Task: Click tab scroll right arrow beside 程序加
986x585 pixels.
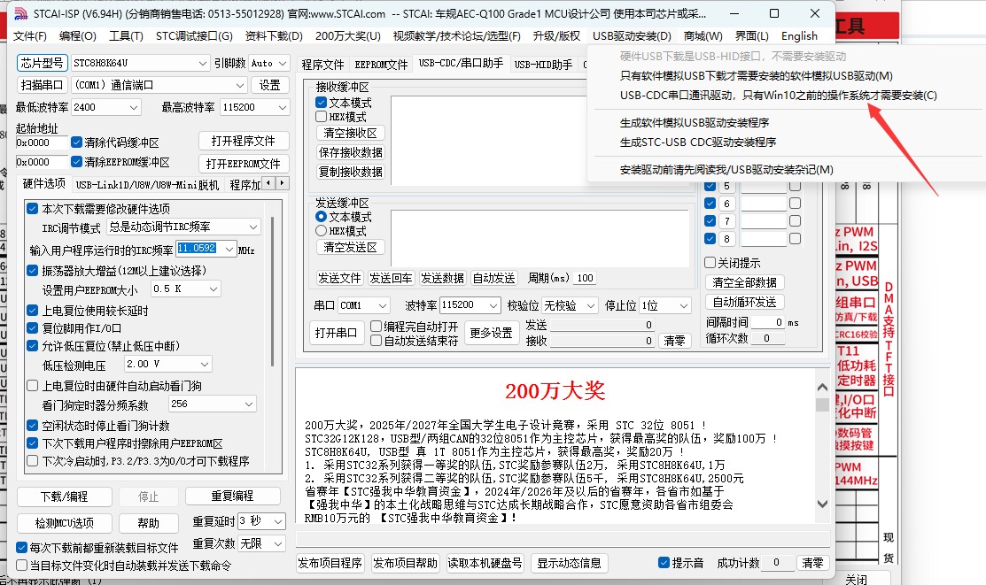Action: click(283, 183)
